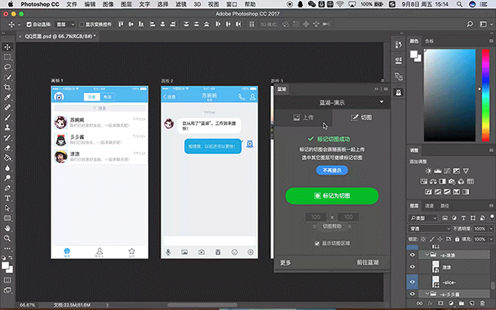Open the opacity slider dropdown arrow
This screenshot has height=310, width=496.
[491, 229]
